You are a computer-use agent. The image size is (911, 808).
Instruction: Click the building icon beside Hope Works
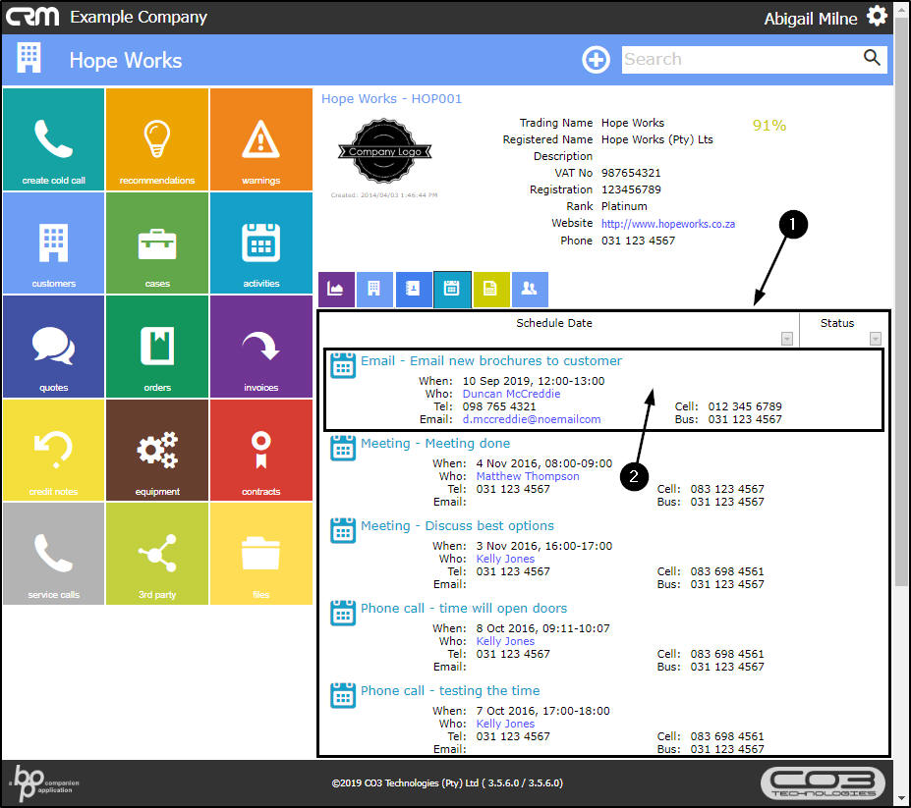pos(29,58)
